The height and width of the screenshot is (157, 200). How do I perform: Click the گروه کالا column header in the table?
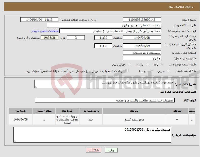point(67,111)
